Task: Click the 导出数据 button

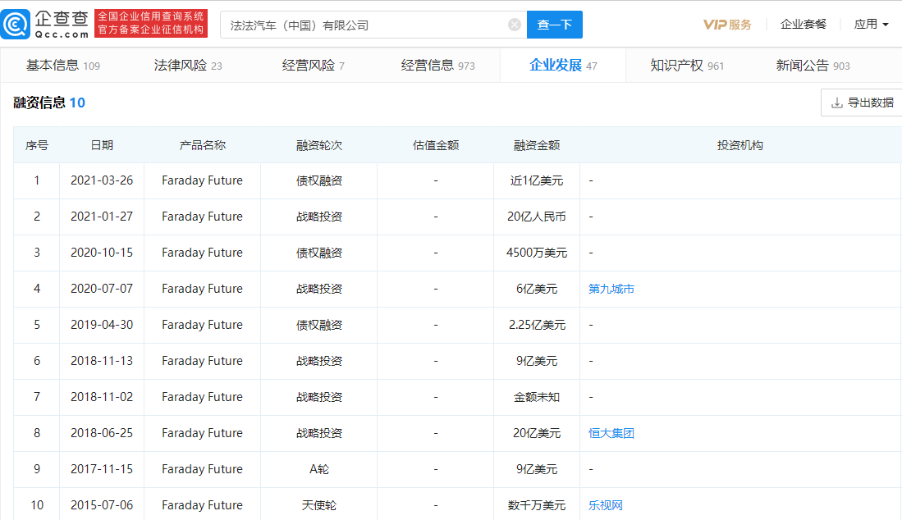Action: click(x=862, y=103)
